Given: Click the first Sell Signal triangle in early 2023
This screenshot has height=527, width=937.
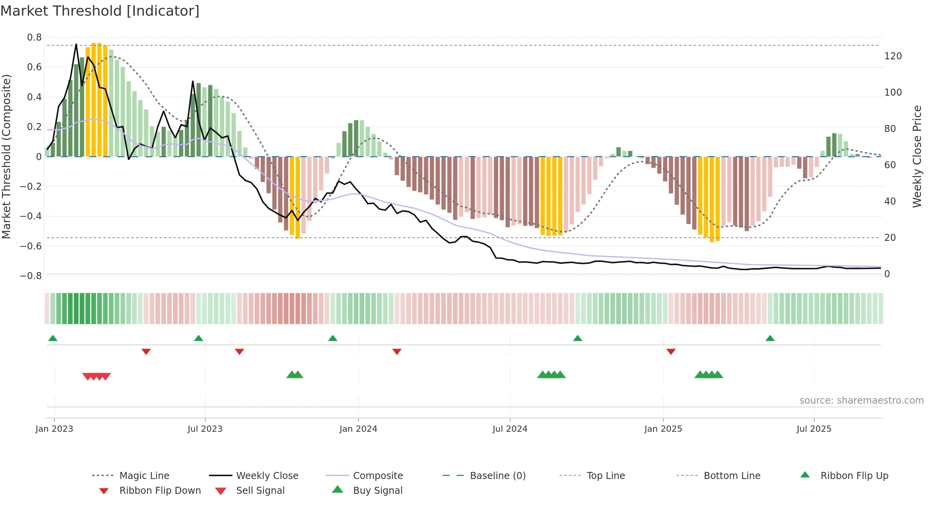Looking at the screenshot, I should (88, 376).
